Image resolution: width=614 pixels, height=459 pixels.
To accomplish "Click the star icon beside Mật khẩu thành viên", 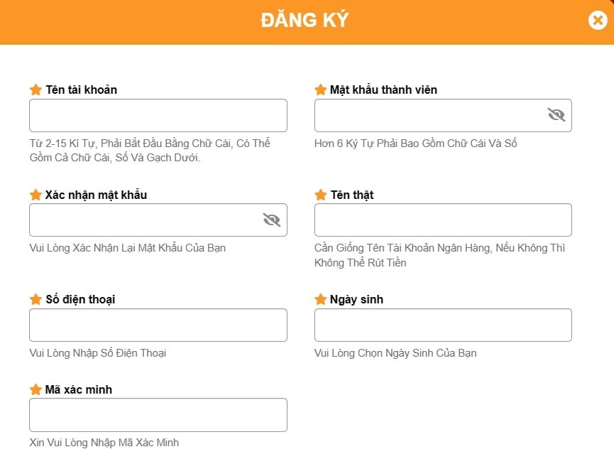I will click(x=321, y=90).
